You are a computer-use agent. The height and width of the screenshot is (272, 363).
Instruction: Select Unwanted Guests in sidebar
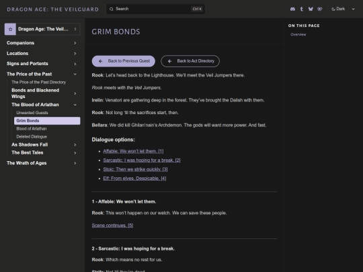tap(32, 113)
